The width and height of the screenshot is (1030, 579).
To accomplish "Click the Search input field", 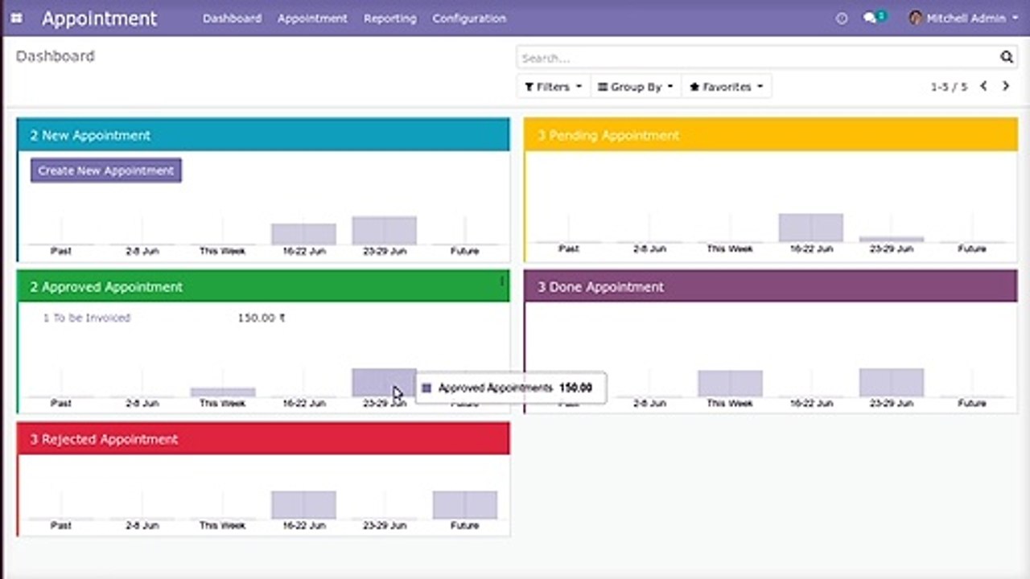I will [757, 58].
